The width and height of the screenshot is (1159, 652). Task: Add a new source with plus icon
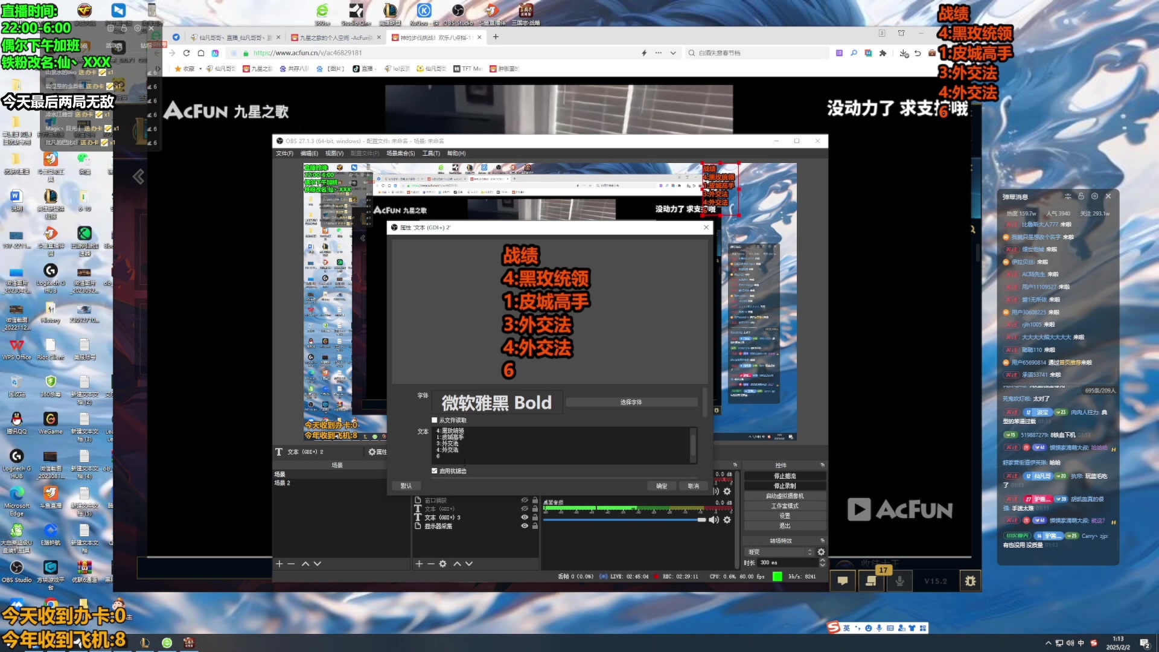tap(419, 564)
